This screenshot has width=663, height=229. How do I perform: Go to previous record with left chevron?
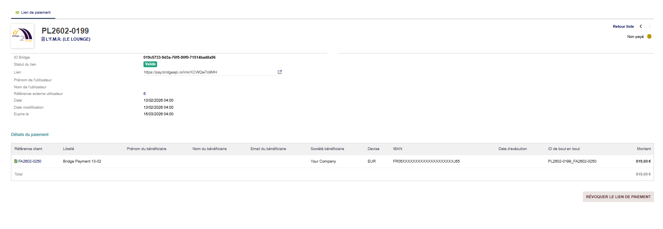(x=641, y=27)
